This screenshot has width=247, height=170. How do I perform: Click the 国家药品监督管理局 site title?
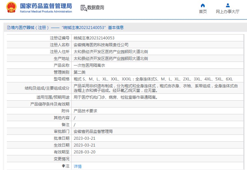(x=46, y=6)
